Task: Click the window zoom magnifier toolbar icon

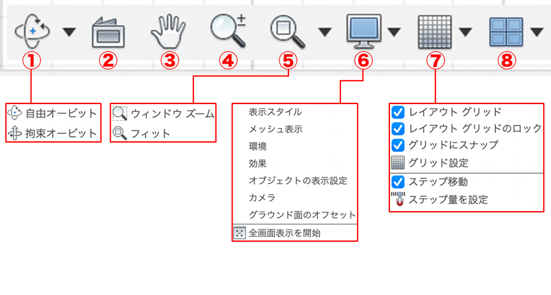Action: (x=288, y=32)
